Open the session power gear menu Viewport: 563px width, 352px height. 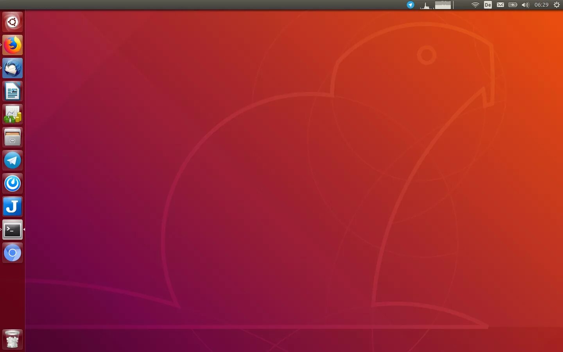pyautogui.click(x=557, y=5)
